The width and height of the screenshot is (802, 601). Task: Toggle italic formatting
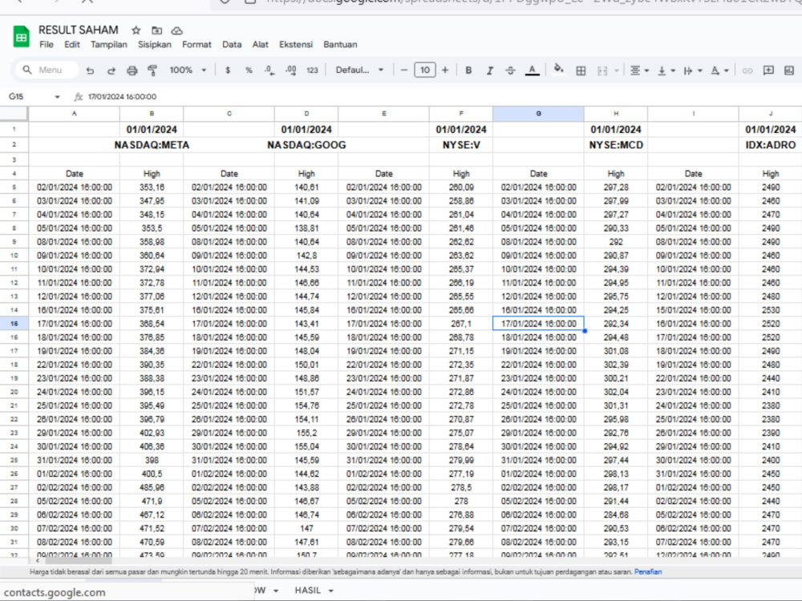click(489, 71)
